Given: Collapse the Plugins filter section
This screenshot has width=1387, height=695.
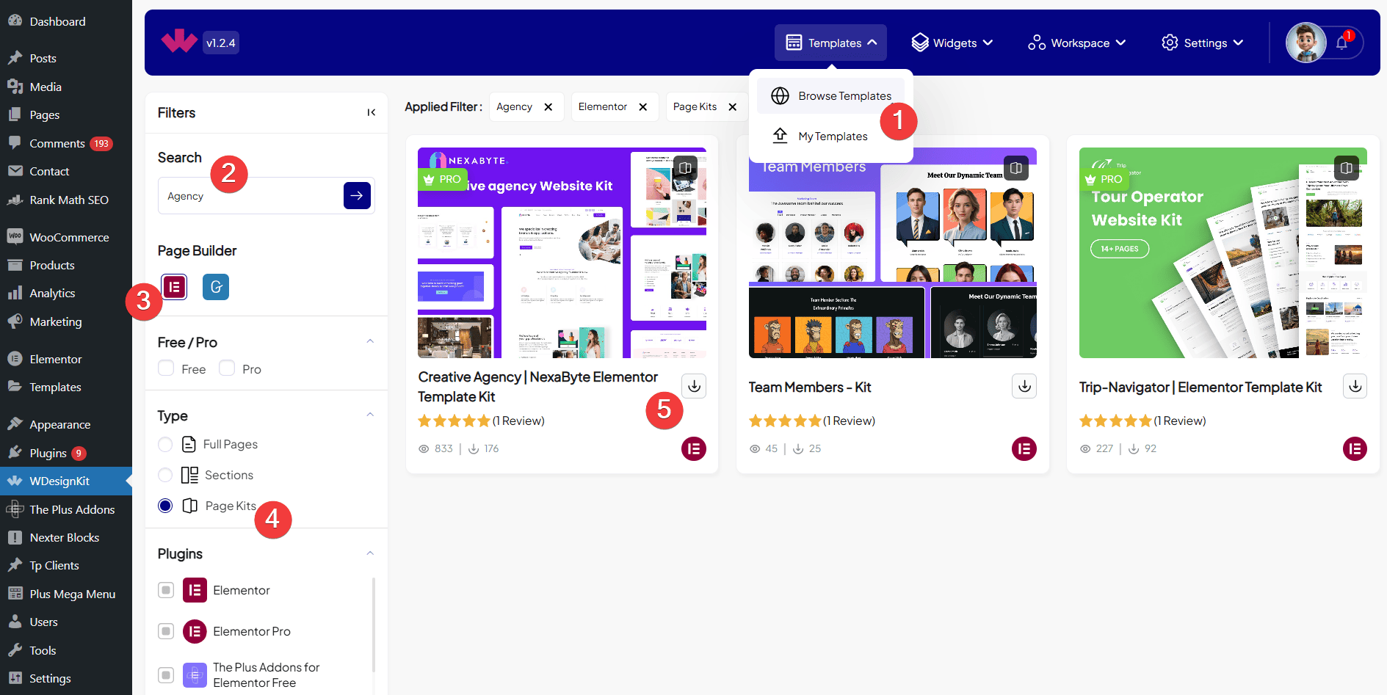Looking at the screenshot, I should pos(370,553).
